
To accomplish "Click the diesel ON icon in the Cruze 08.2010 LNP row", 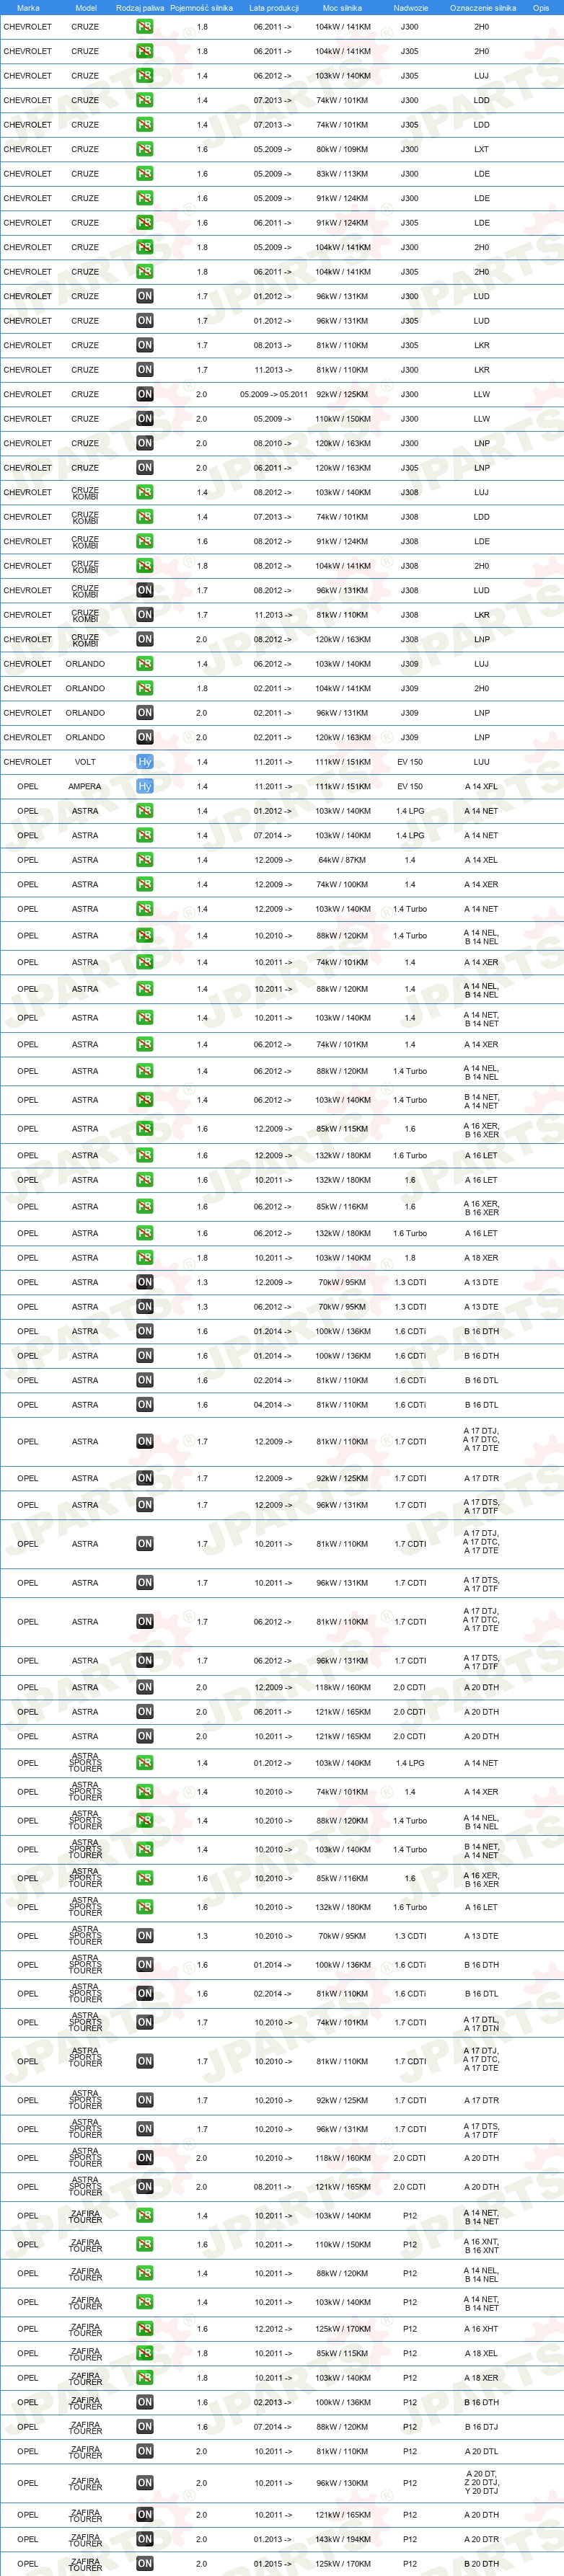I will click(x=145, y=443).
